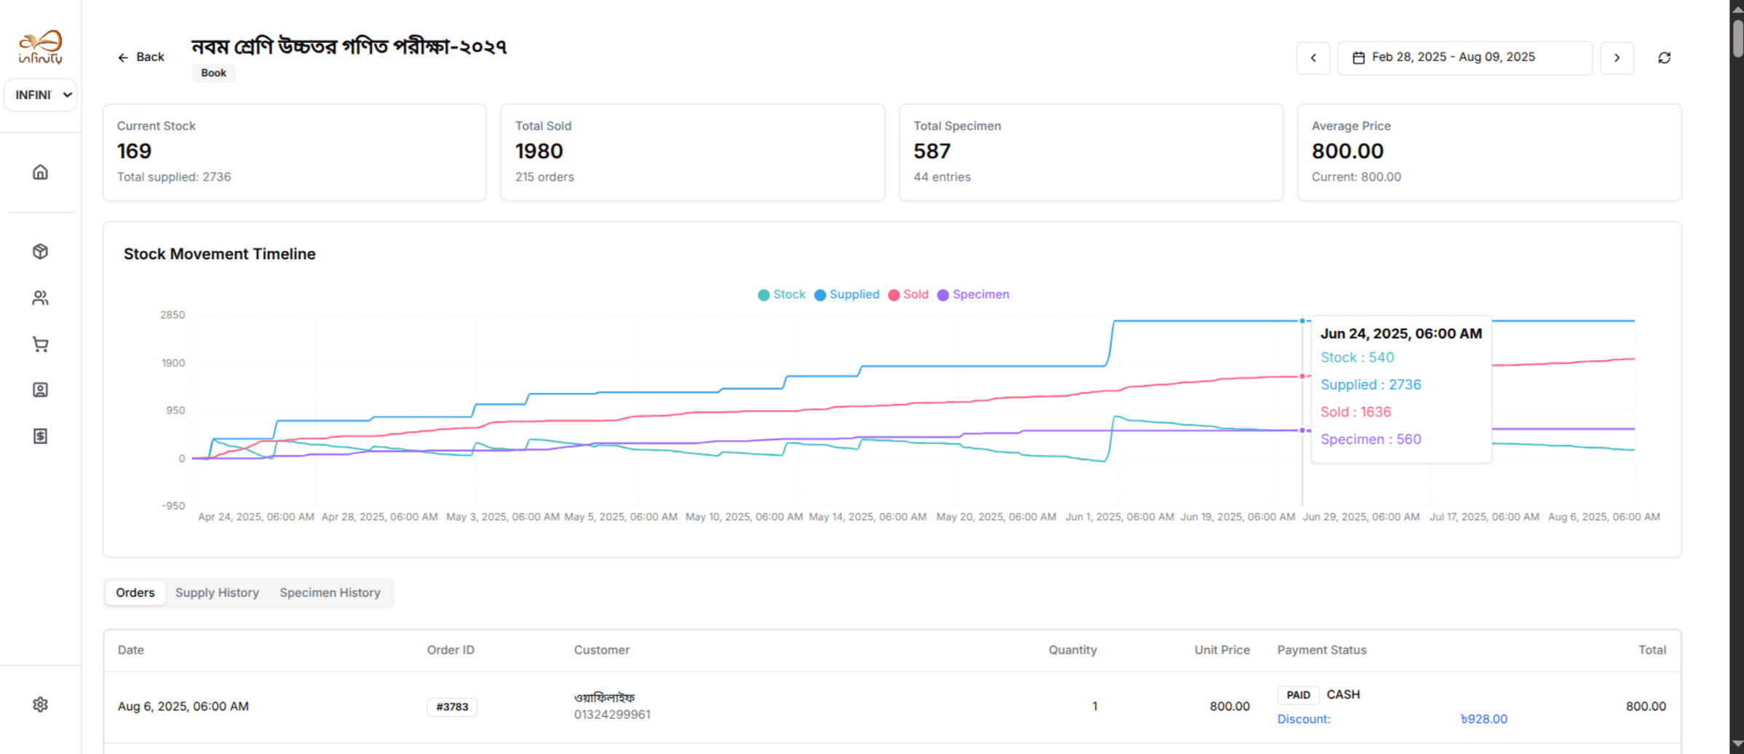The height and width of the screenshot is (754, 1744).
Task: Switch to the Supply History tab
Action: (x=217, y=593)
